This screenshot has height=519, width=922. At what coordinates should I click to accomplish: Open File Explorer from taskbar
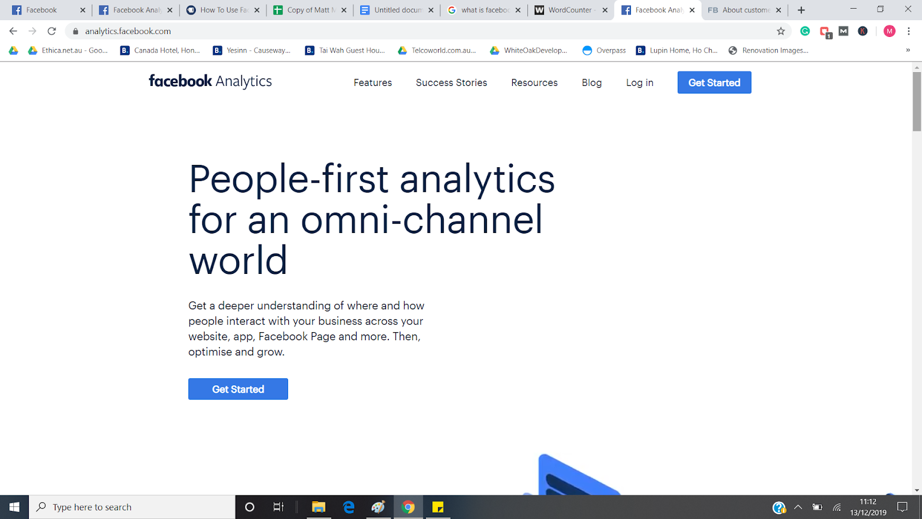[x=319, y=507]
